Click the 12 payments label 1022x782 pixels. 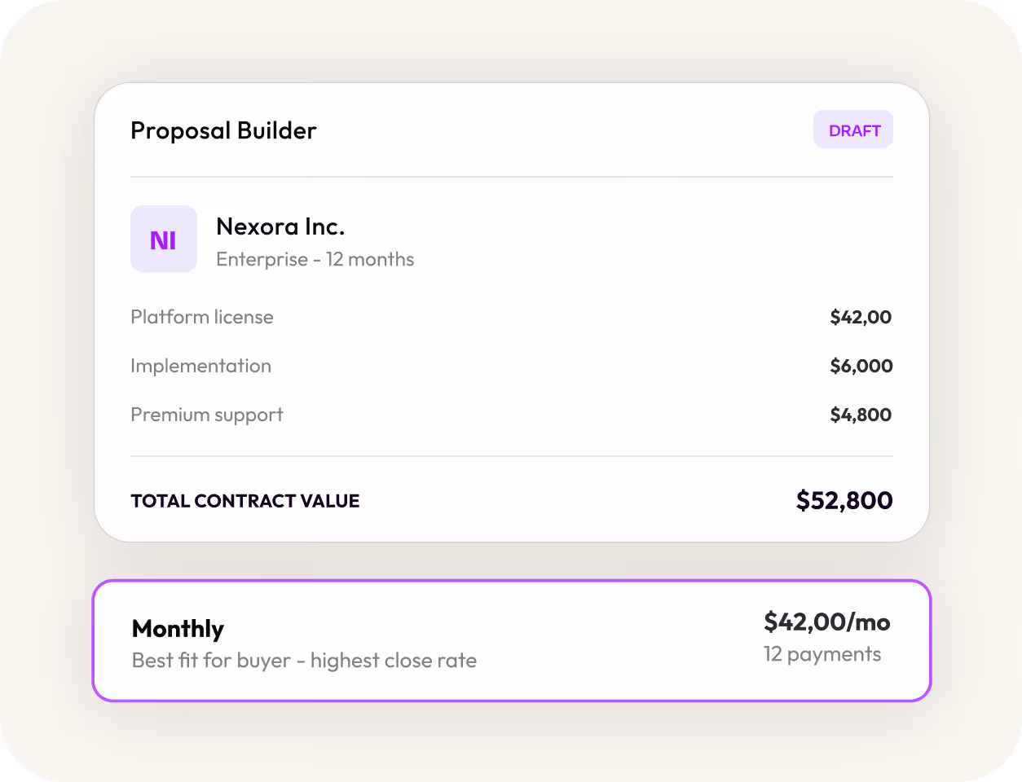(822, 654)
